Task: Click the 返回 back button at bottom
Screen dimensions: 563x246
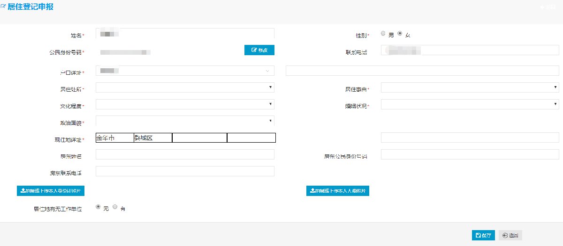Action: pos(510,235)
